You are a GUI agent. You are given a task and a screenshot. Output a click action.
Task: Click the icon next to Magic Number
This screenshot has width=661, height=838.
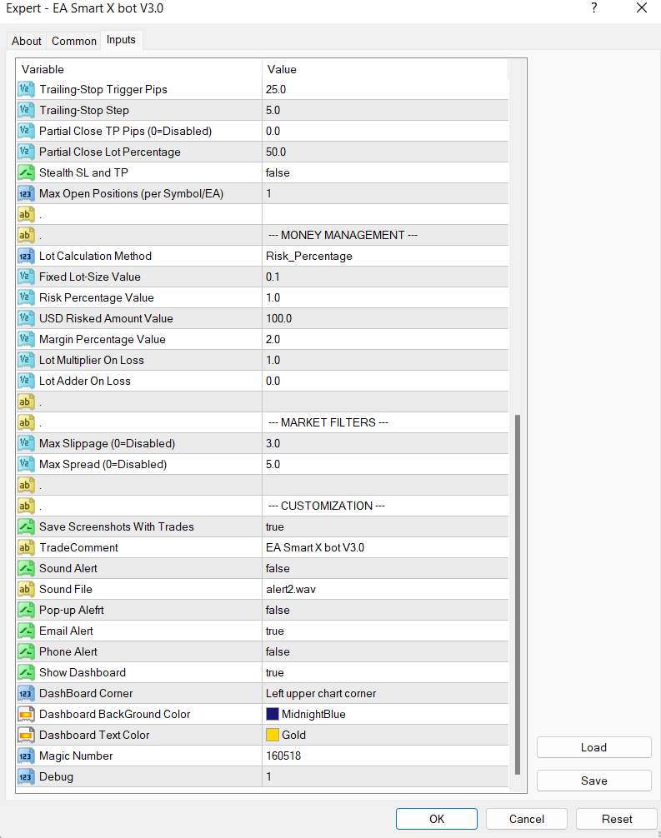[26, 756]
